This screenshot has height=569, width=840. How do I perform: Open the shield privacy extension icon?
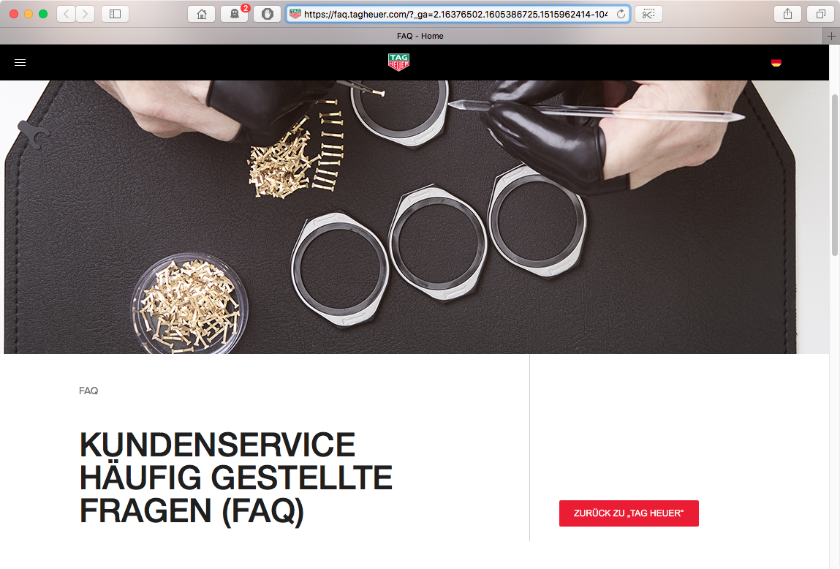[268, 14]
